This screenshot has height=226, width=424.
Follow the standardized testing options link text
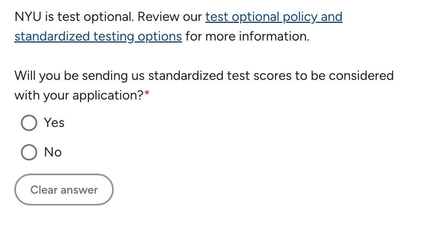(x=98, y=37)
